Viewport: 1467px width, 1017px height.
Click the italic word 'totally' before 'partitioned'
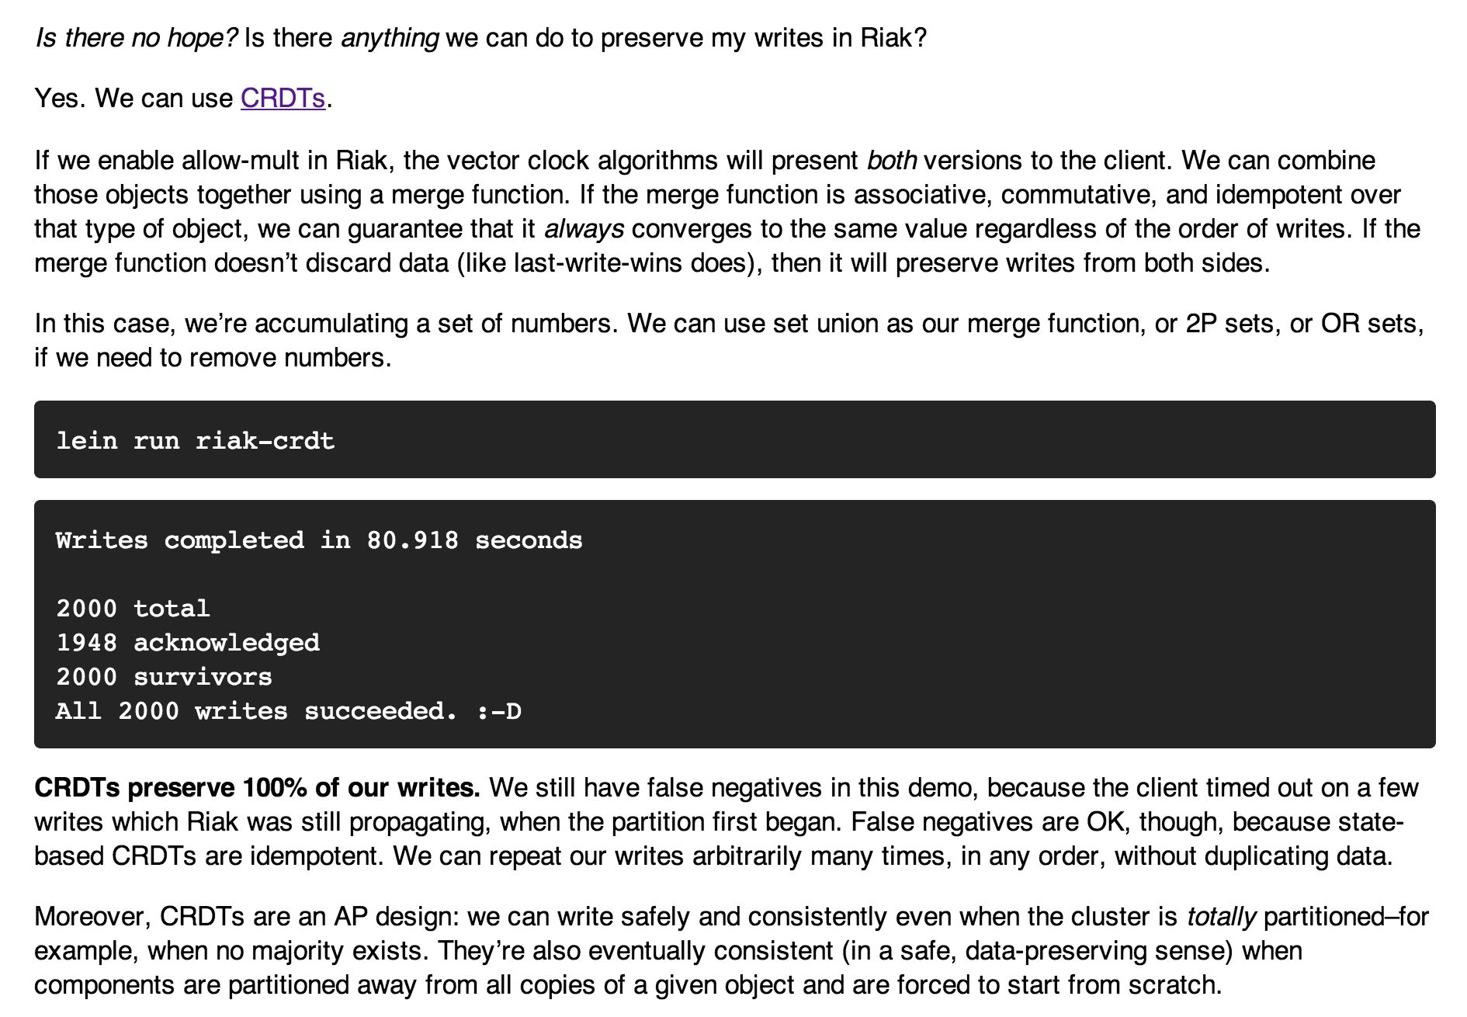(x=1221, y=917)
